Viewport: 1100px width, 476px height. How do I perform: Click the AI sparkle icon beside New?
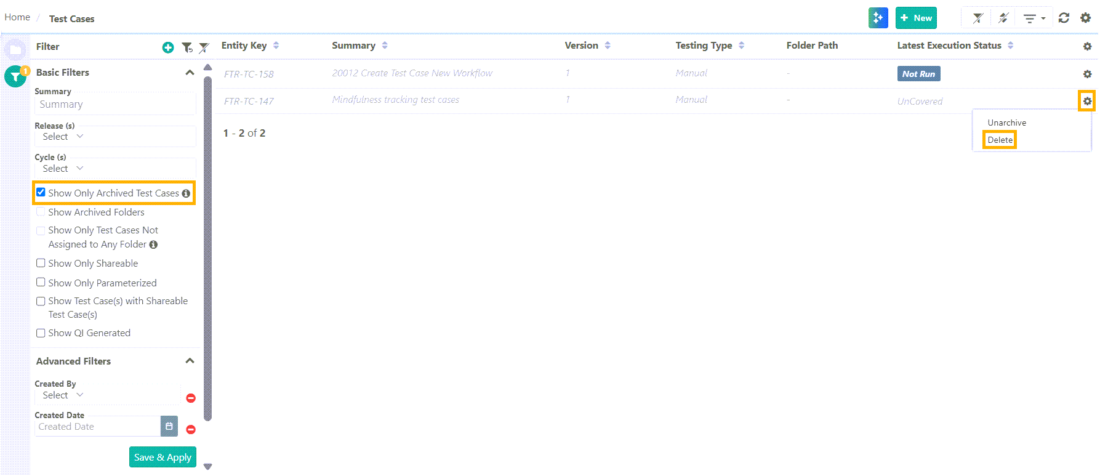(x=878, y=18)
